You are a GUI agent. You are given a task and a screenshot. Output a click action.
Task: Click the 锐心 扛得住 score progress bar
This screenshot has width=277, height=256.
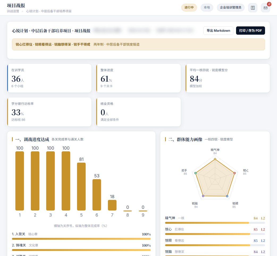215,234
